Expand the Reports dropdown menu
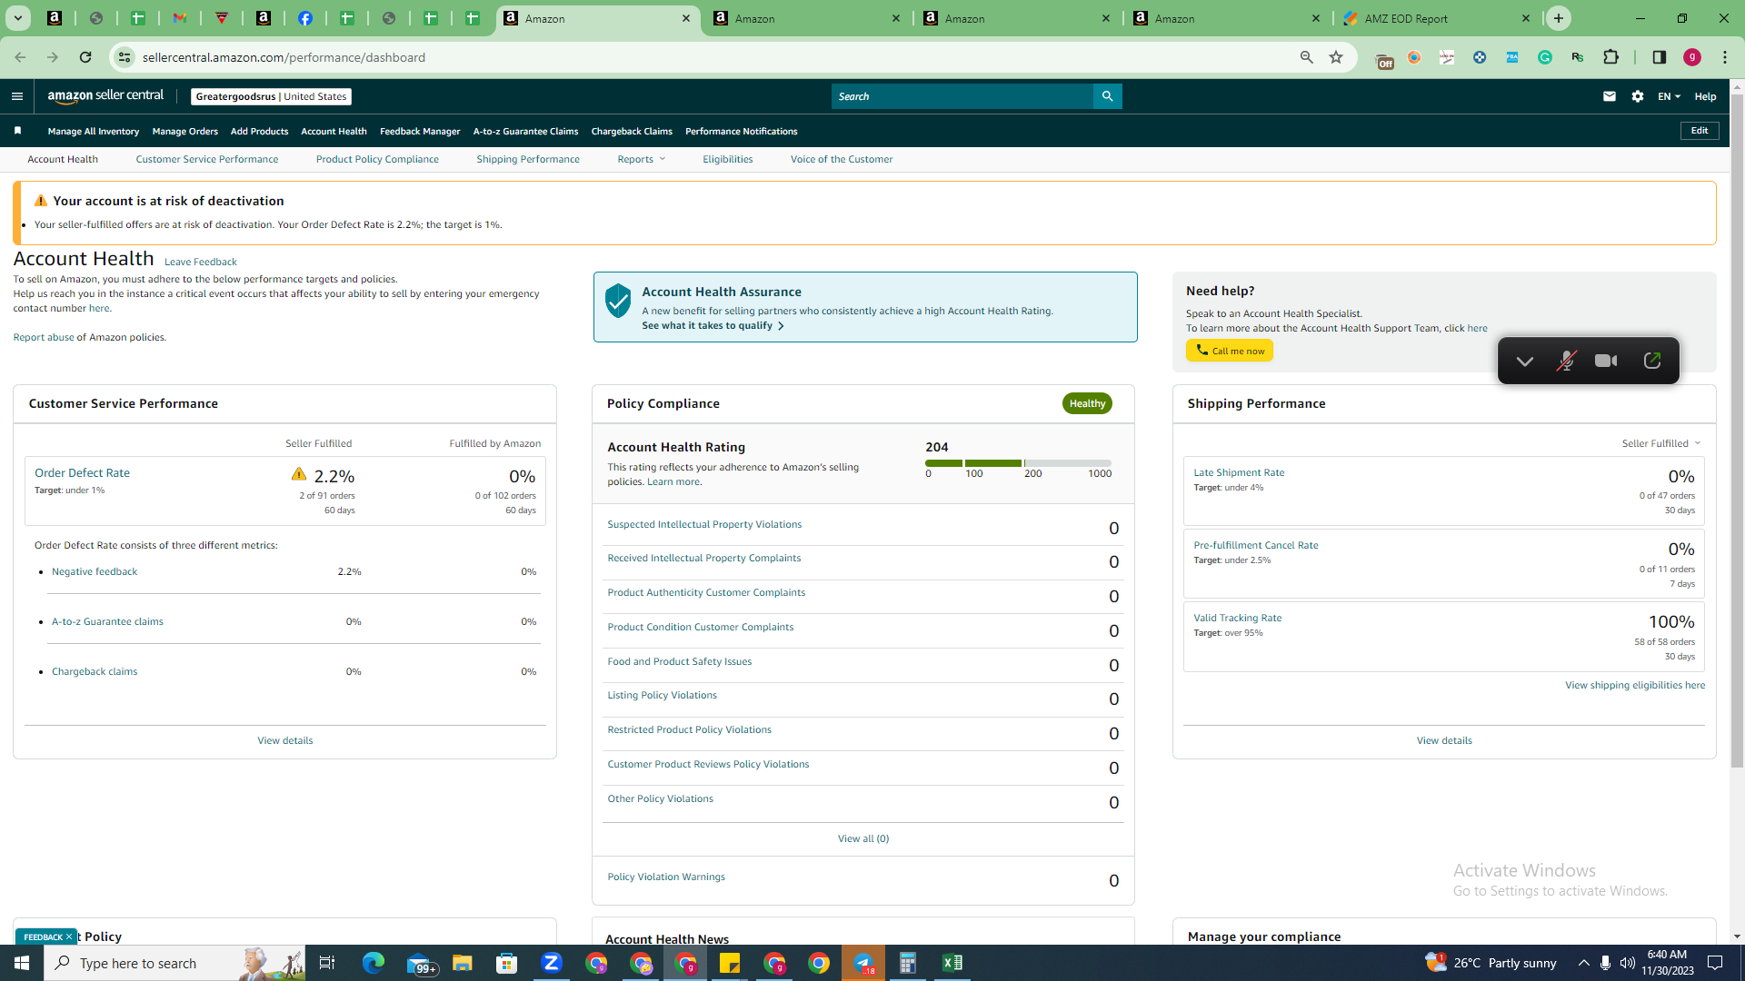This screenshot has width=1745, height=981. click(642, 159)
